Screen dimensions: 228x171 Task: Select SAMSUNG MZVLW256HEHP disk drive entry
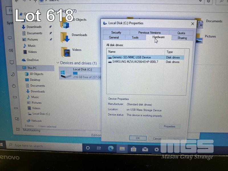[135, 62]
